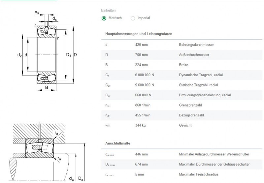Viewport: 264px width, 183px height.
Task: Click the Hauptabmessungen und Leistungsdaten heading
Action: click(x=139, y=34)
